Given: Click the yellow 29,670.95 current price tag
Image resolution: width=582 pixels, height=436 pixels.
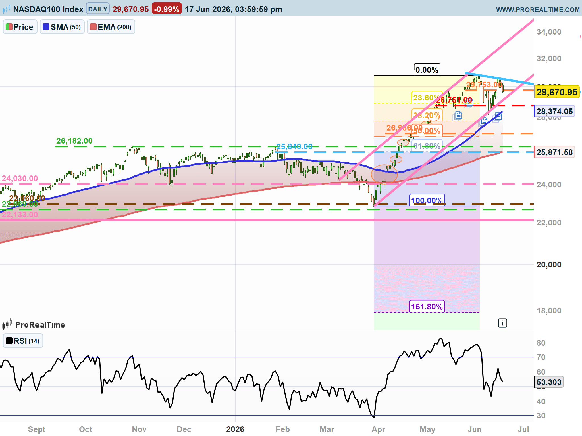Looking at the screenshot, I should (557, 92).
